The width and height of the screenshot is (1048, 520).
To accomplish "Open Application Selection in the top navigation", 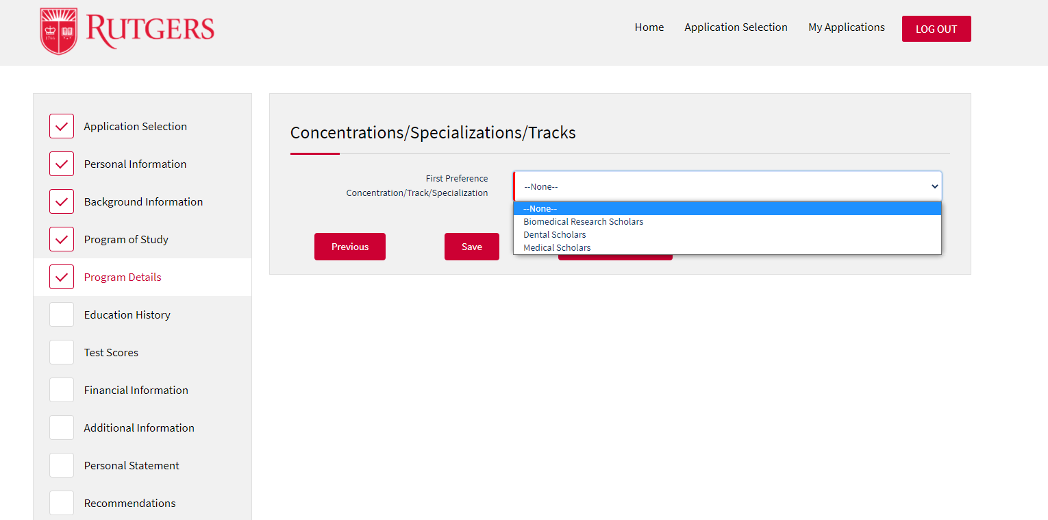I will pos(736,27).
